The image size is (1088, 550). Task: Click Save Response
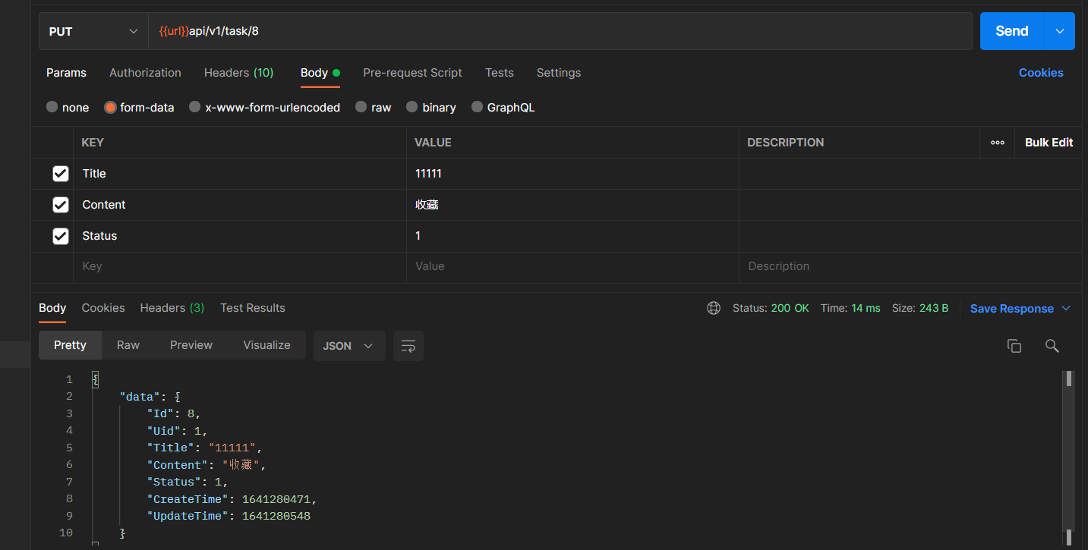pos(1011,309)
